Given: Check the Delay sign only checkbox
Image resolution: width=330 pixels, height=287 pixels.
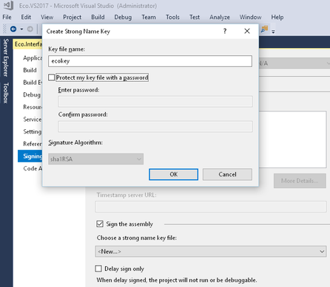Looking at the screenshot, I should [98, 269].
